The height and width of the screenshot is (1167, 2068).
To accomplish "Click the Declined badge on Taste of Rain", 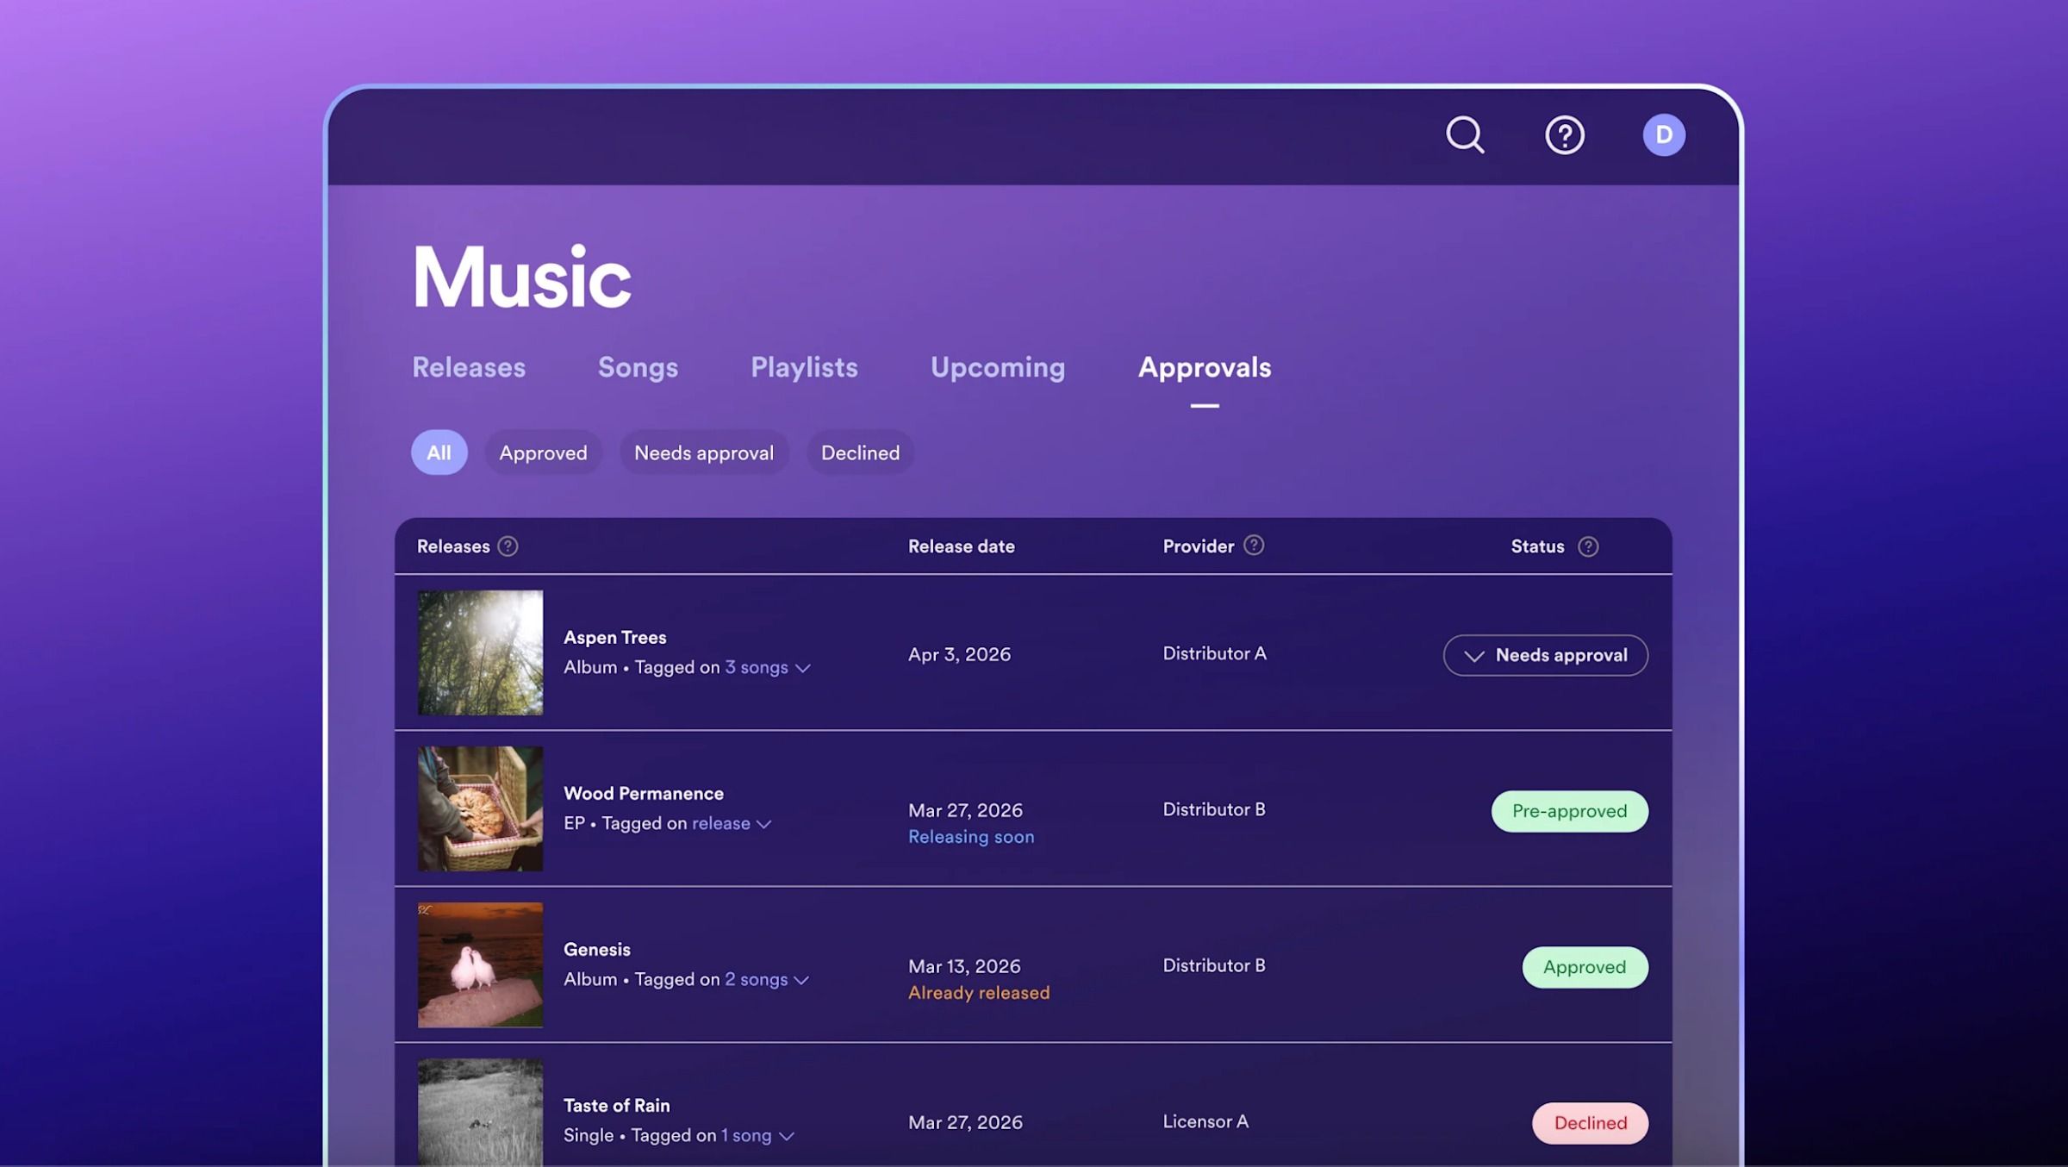I will (1589, 1123).
